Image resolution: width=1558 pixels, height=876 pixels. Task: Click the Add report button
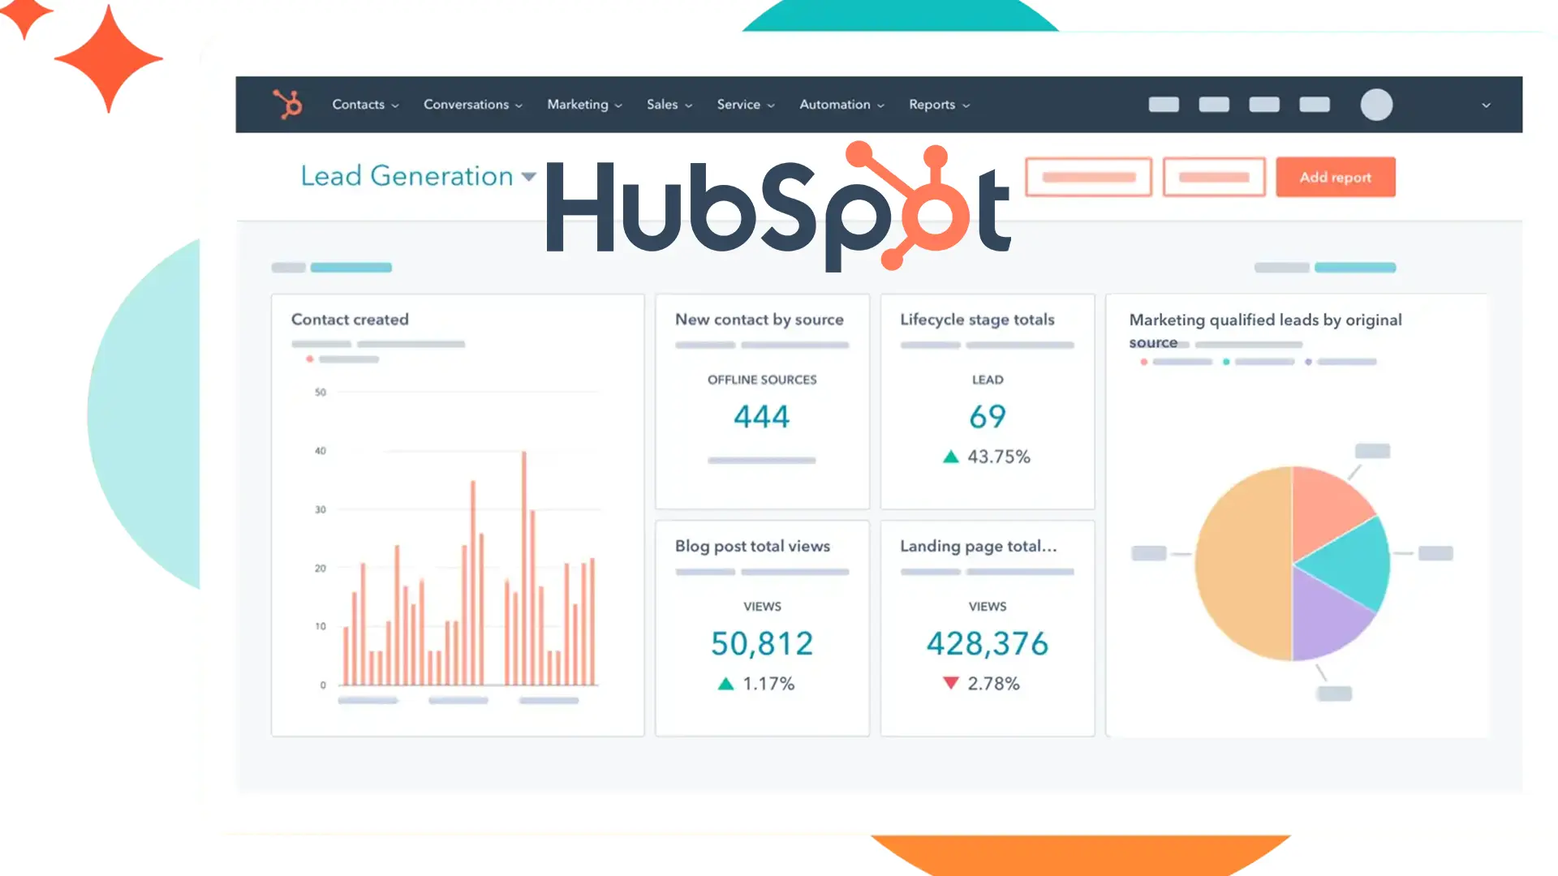click(1336, 177)
